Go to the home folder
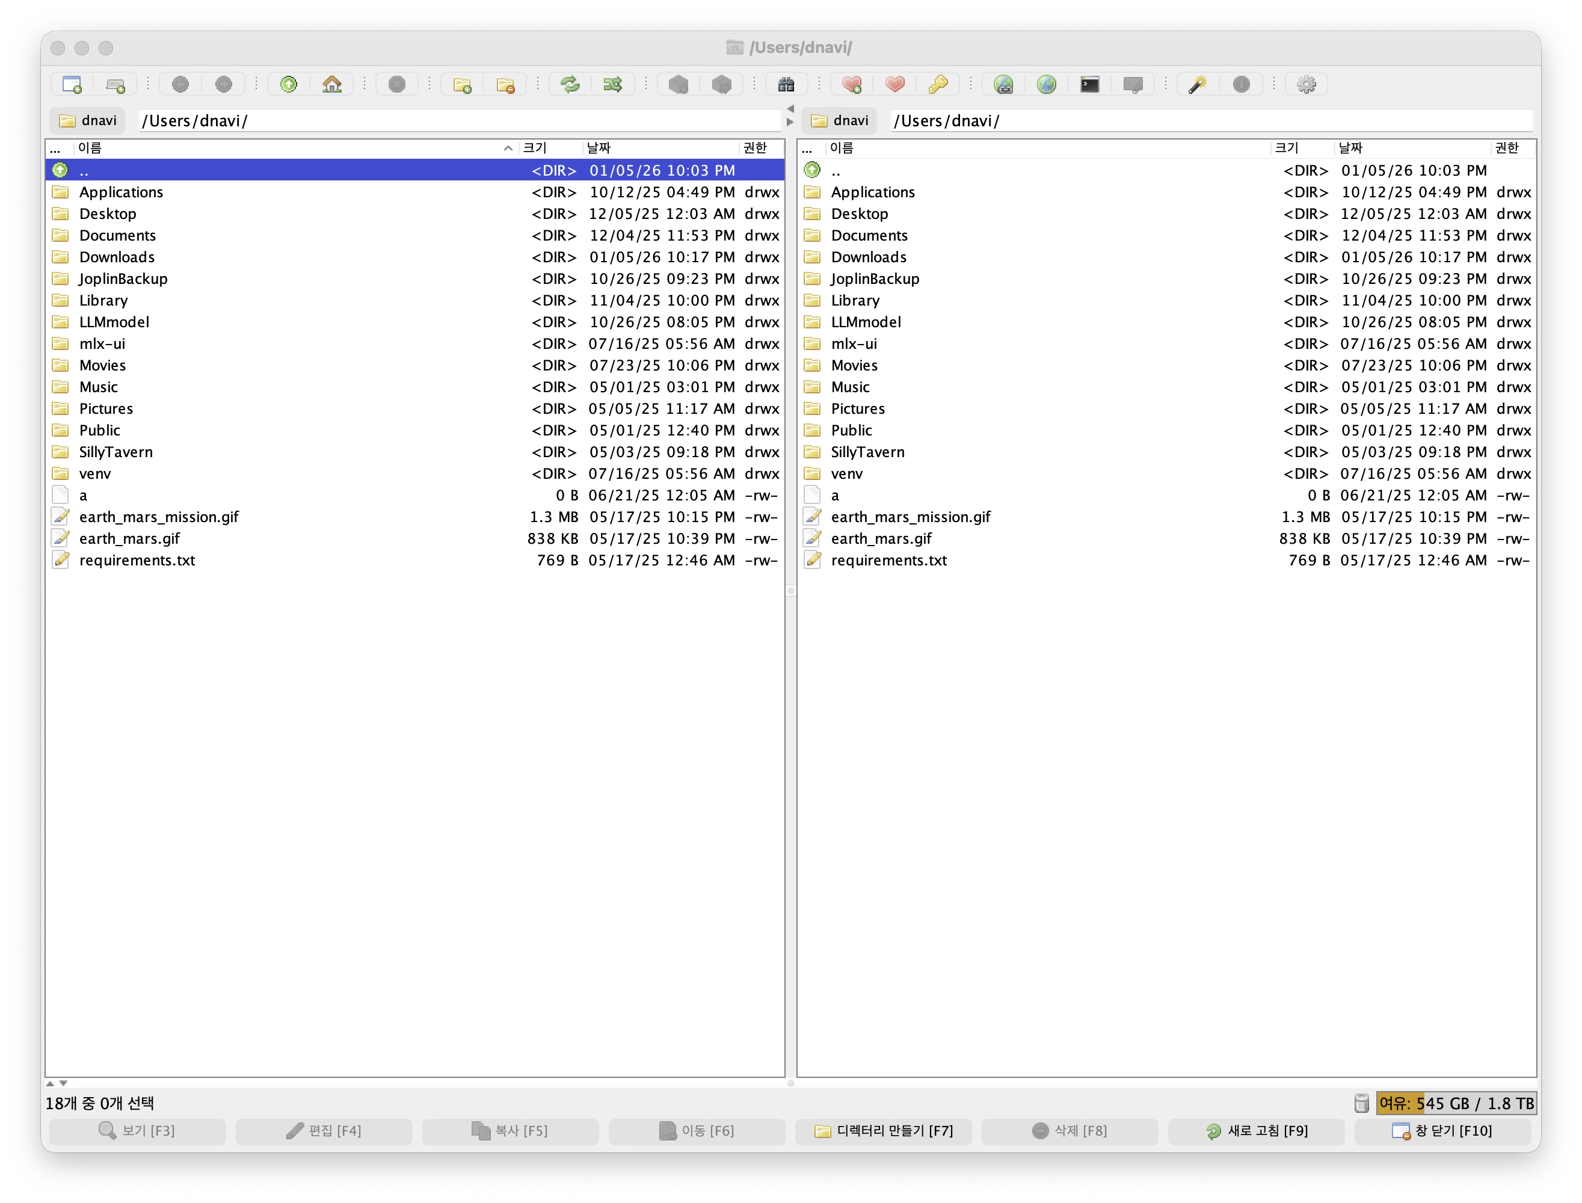 [331, 84]
